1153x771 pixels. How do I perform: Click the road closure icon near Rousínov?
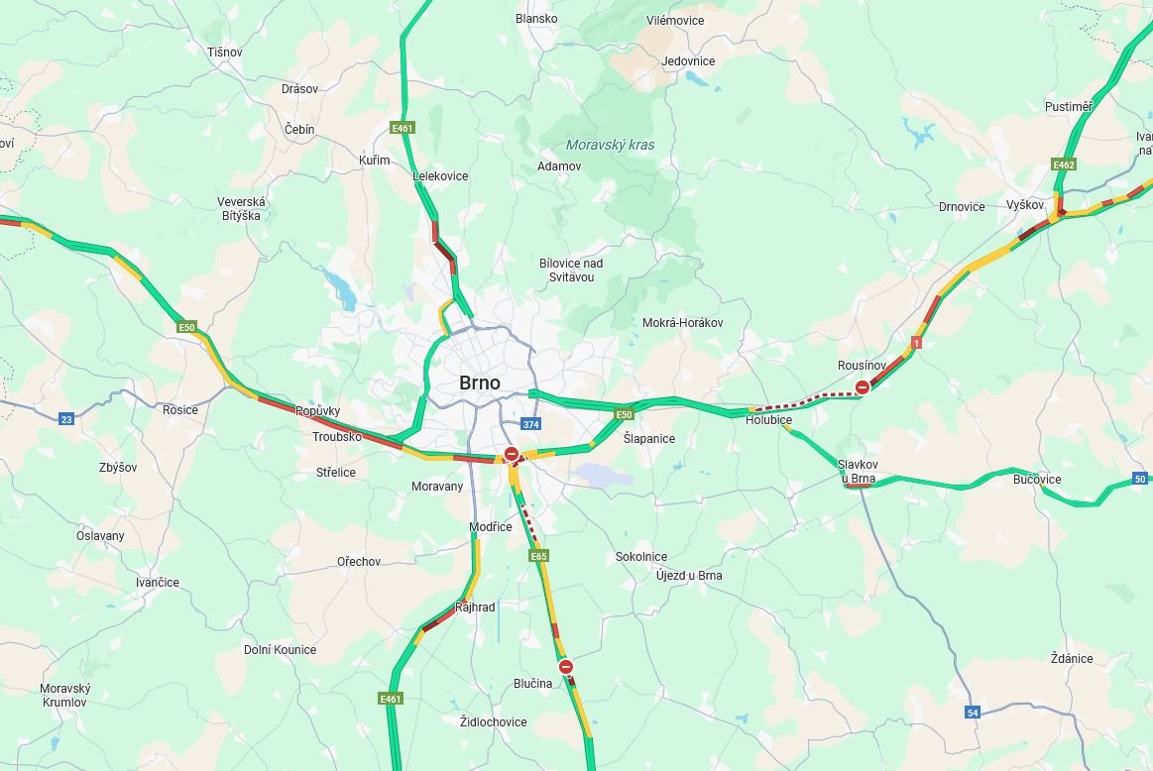click(x=863, y=386)
